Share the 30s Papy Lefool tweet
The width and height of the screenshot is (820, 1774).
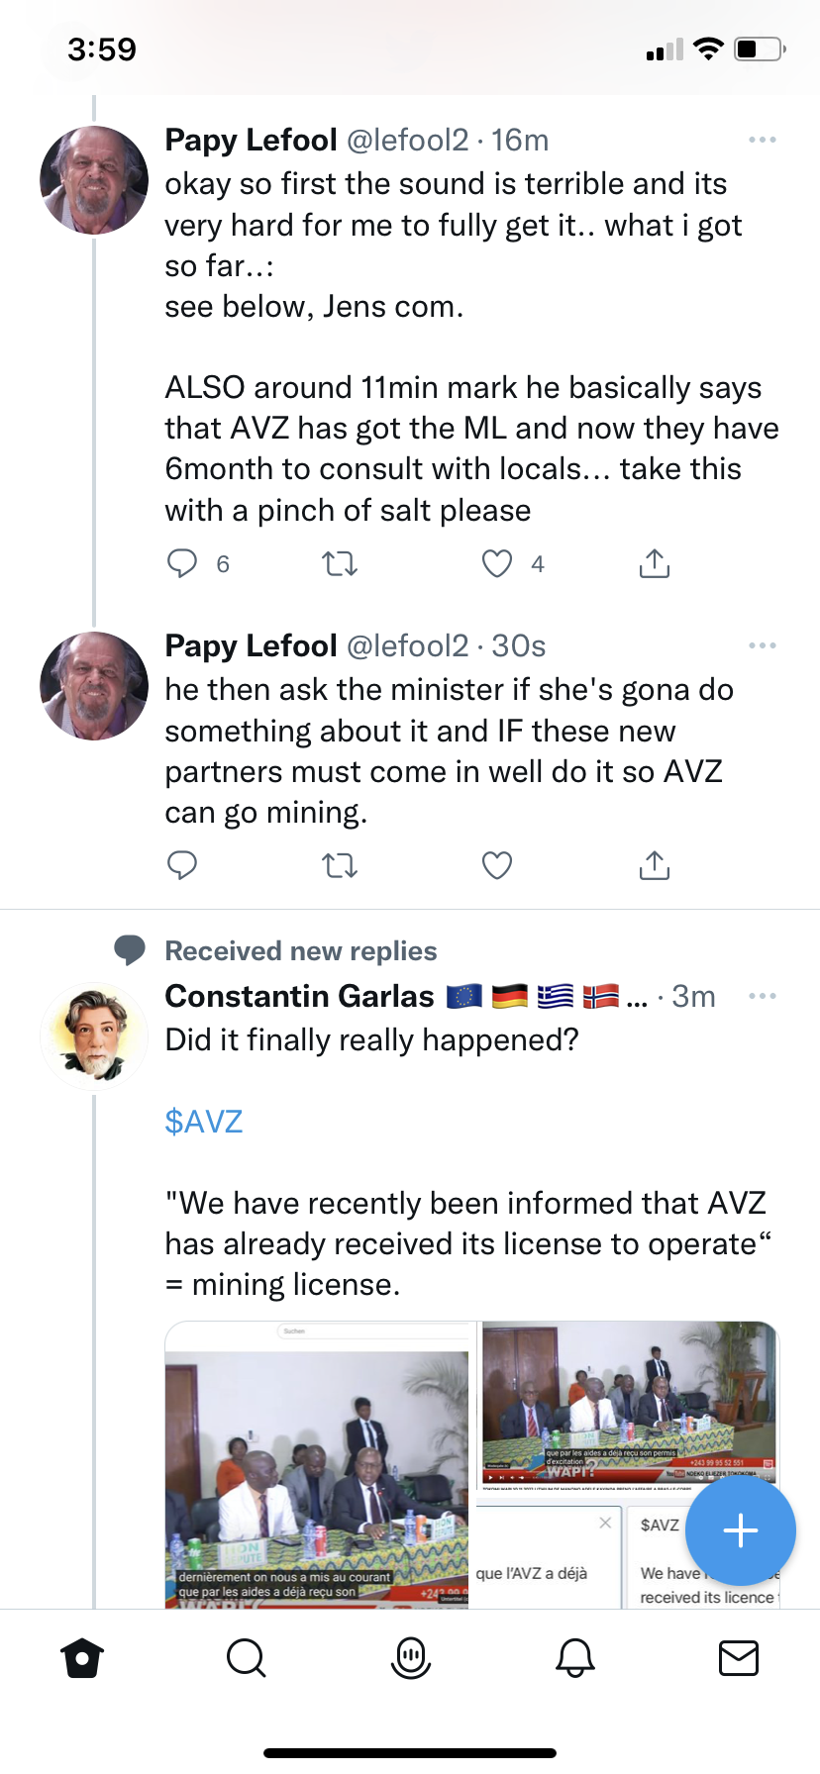655,865
